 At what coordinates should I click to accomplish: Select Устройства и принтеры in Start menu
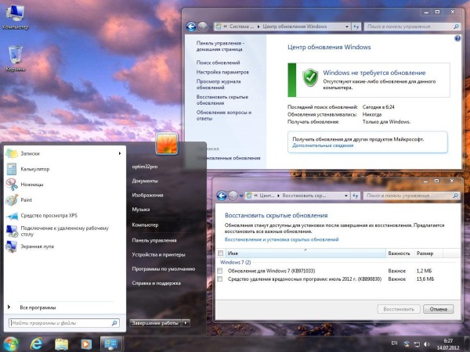pos(158,254)
